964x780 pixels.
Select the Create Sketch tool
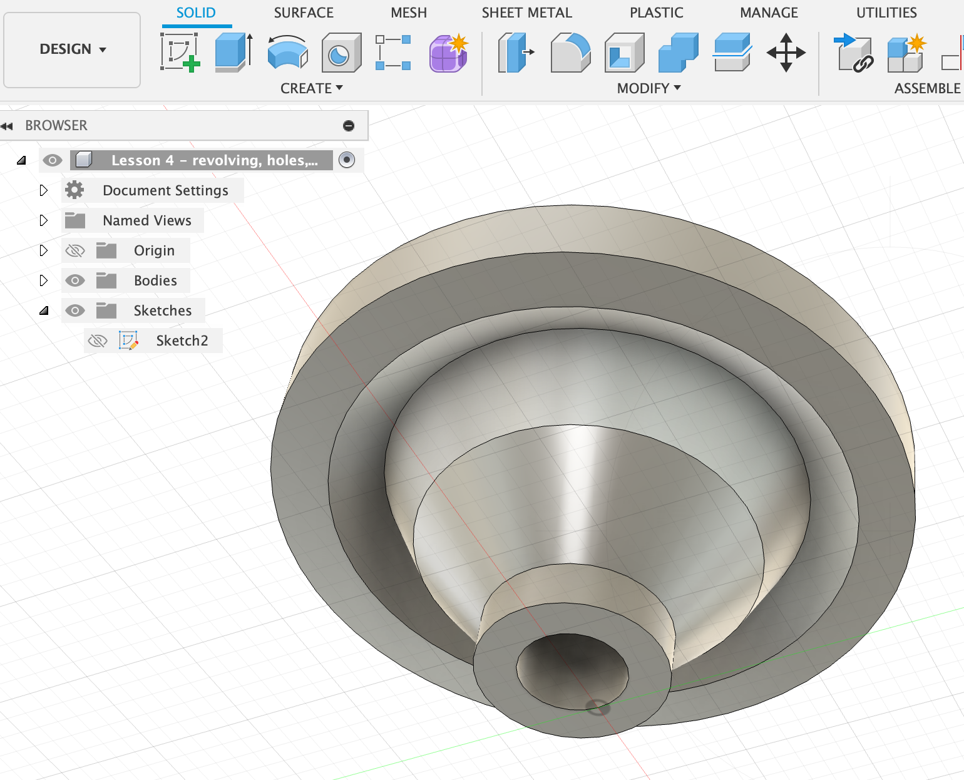[x=180, y=53]
